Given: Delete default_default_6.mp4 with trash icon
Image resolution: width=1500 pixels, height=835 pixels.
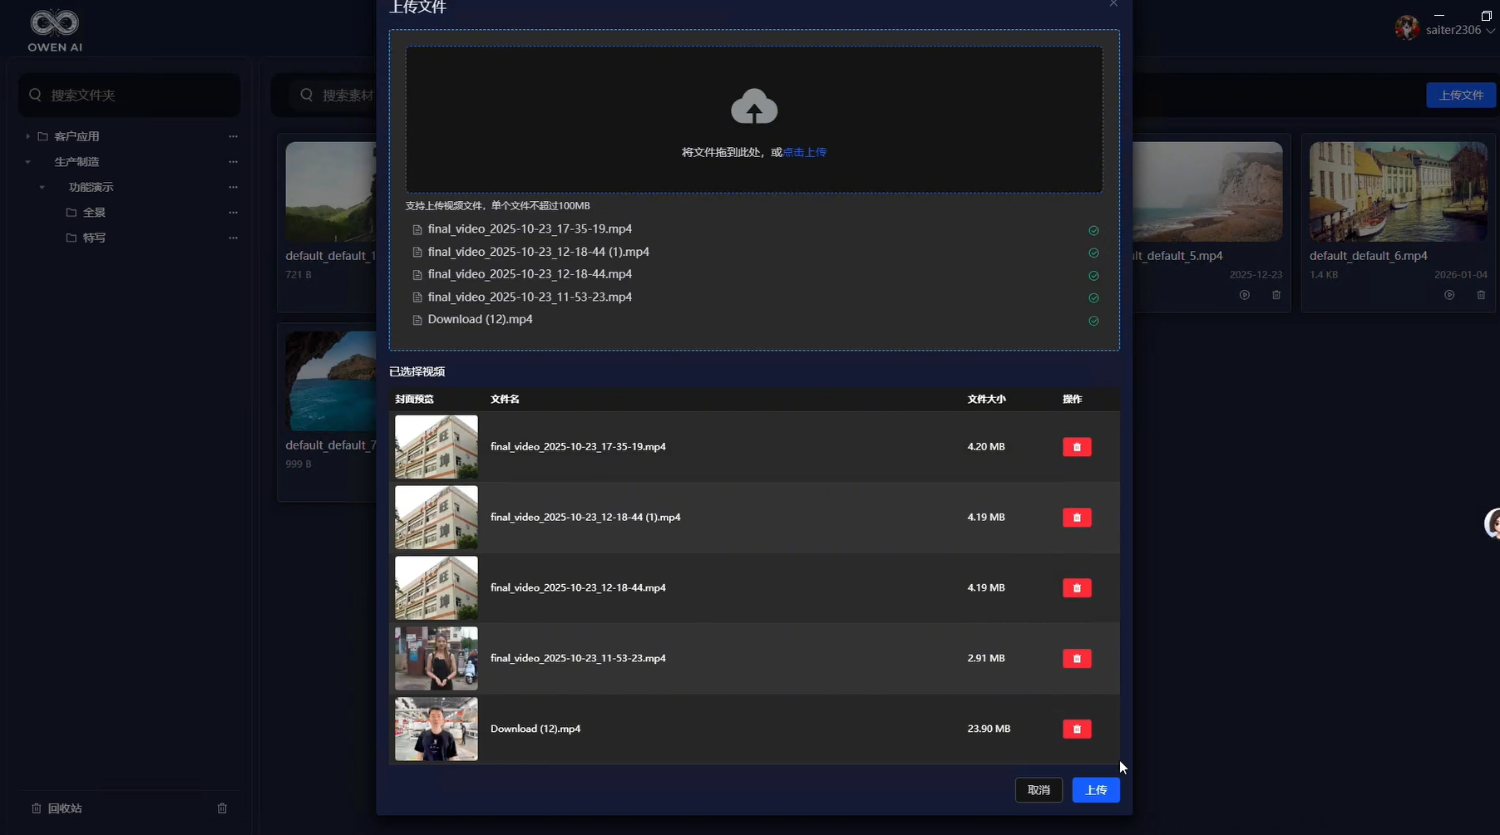Looking at the screenshot, I should pos(1481,295).
